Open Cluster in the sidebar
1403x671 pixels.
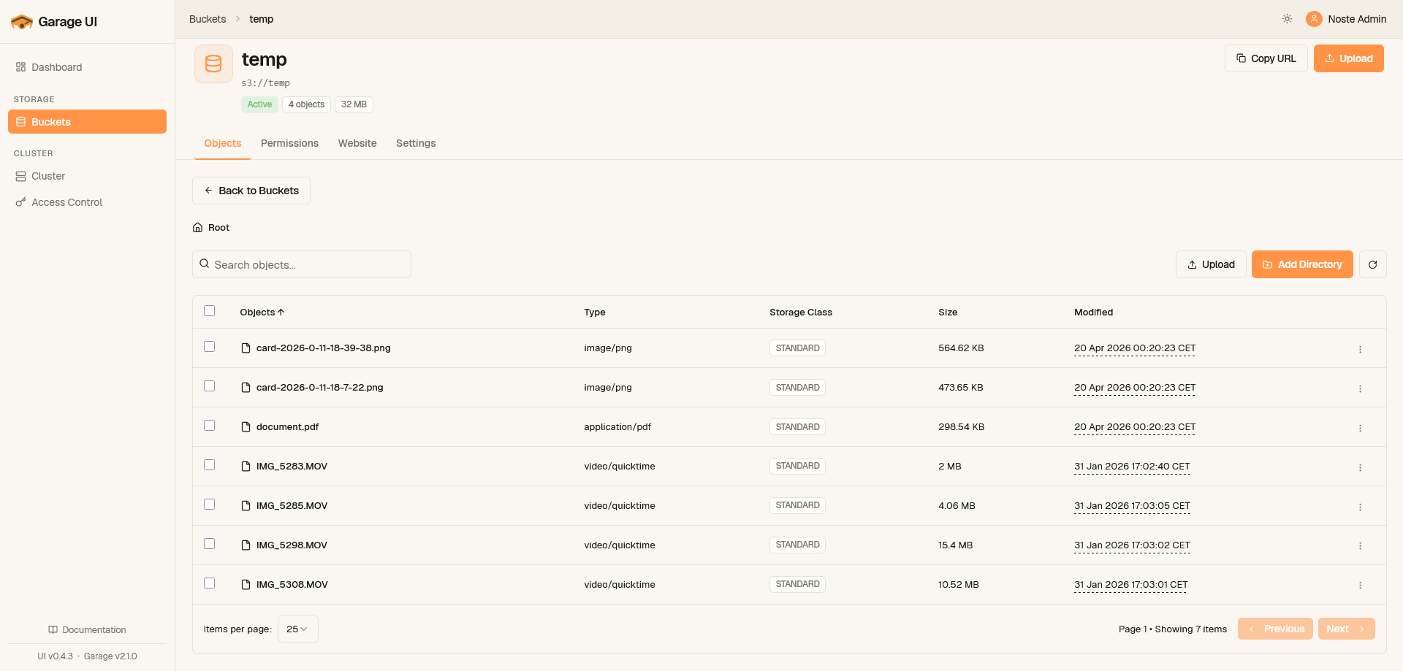(x=87, y=176)
